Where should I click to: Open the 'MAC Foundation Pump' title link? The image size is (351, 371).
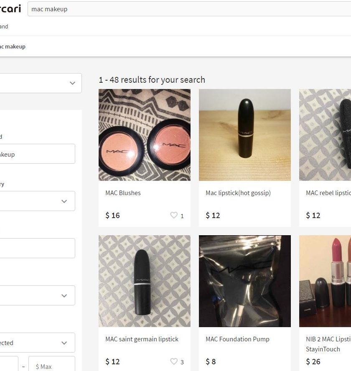pos(237,339)
